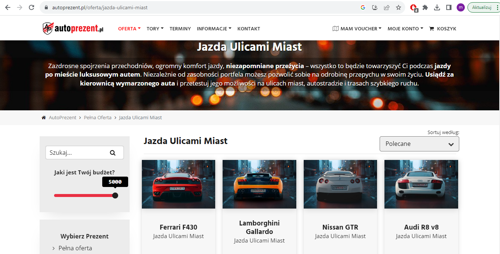Screen dimensions: 500x254
Task: Open Pełna Oferta breadcrumb link
Action: pos(97,117)
